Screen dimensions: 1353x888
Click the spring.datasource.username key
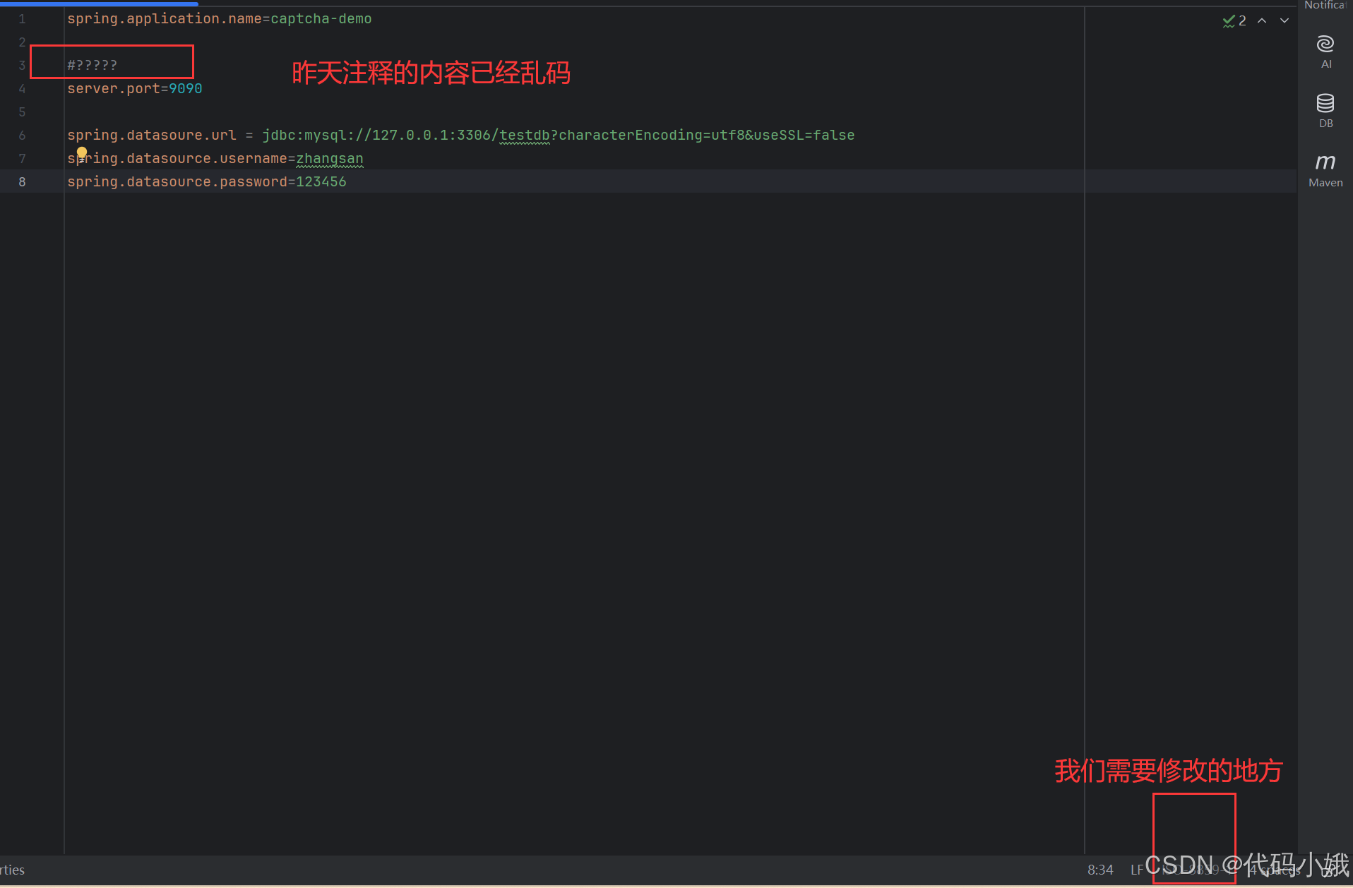click(177, 159)
